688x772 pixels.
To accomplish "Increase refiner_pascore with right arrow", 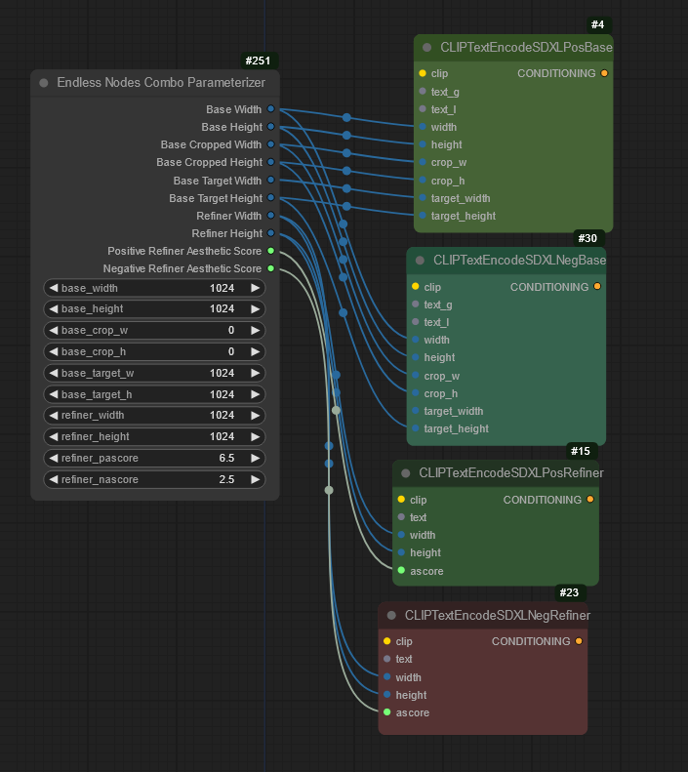I will point(255,459).
